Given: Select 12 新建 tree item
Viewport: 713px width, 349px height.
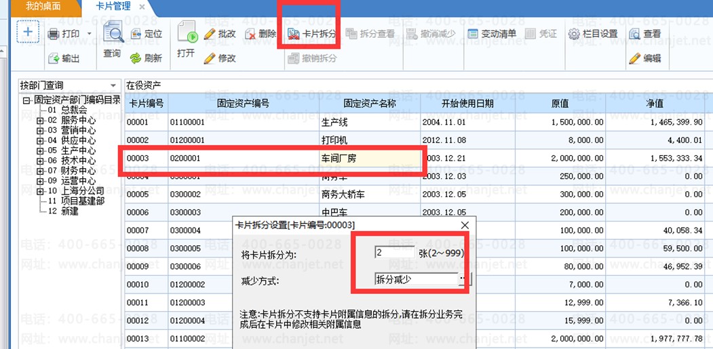Looking at the screenshot, I should pyautogui.click(x=62, y=211).
